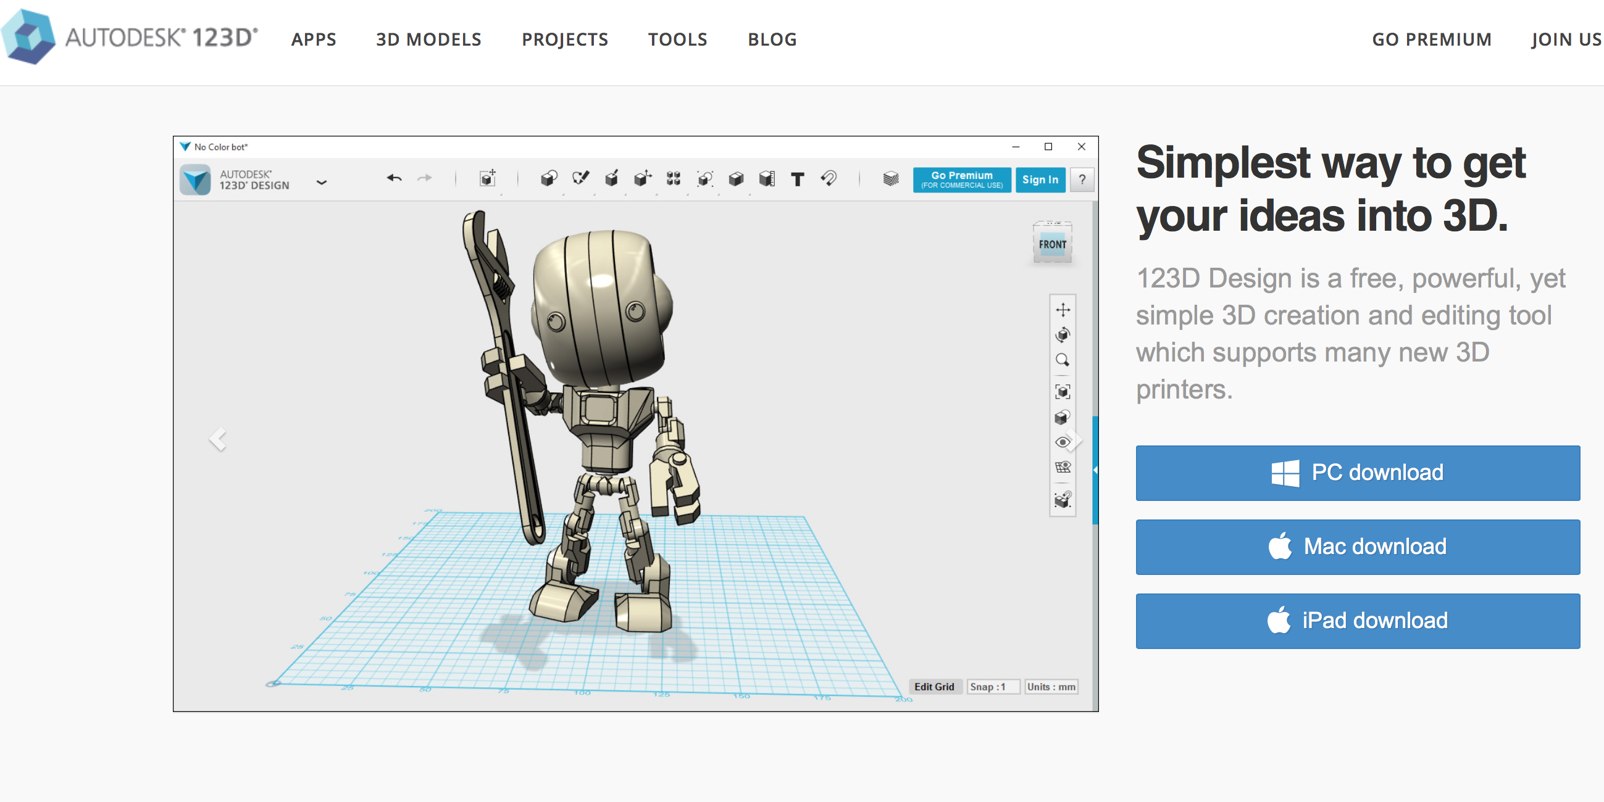Visit the BLOG page
This screenshot has height=802, width=1604.
click(x=772, y=39)
